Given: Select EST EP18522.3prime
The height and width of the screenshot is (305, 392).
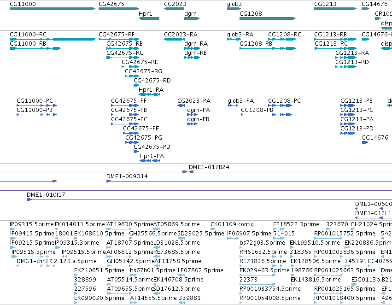Looking at the screenshot, I should point(296,224).
